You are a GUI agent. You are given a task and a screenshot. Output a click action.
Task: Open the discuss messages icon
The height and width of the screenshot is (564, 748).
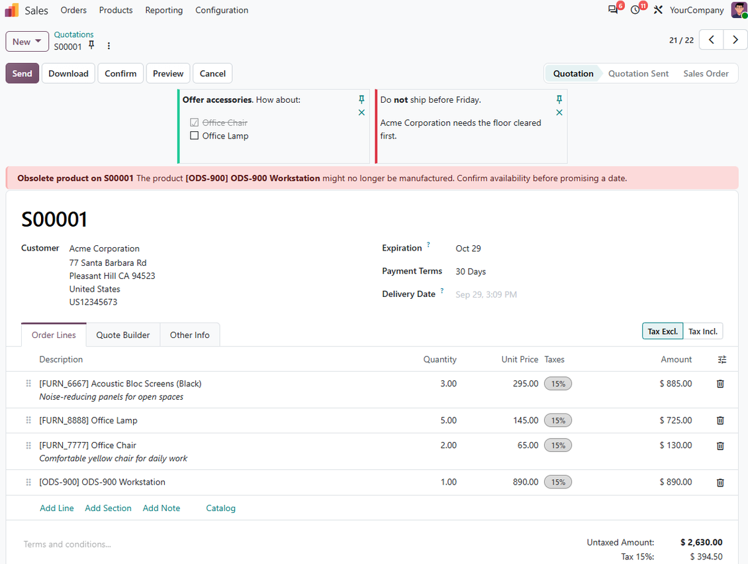[613, 9]
